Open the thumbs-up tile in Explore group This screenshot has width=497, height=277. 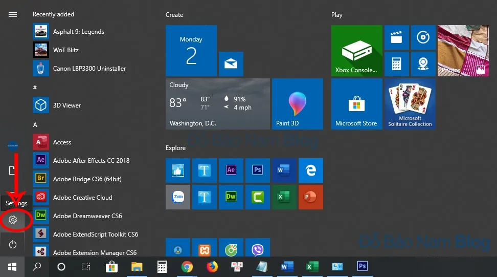178,171
